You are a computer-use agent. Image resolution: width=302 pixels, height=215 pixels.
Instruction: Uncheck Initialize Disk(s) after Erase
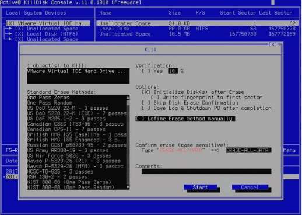coord(146,92)
